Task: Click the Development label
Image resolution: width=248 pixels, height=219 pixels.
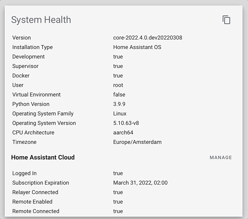Action: click(29, 57)
